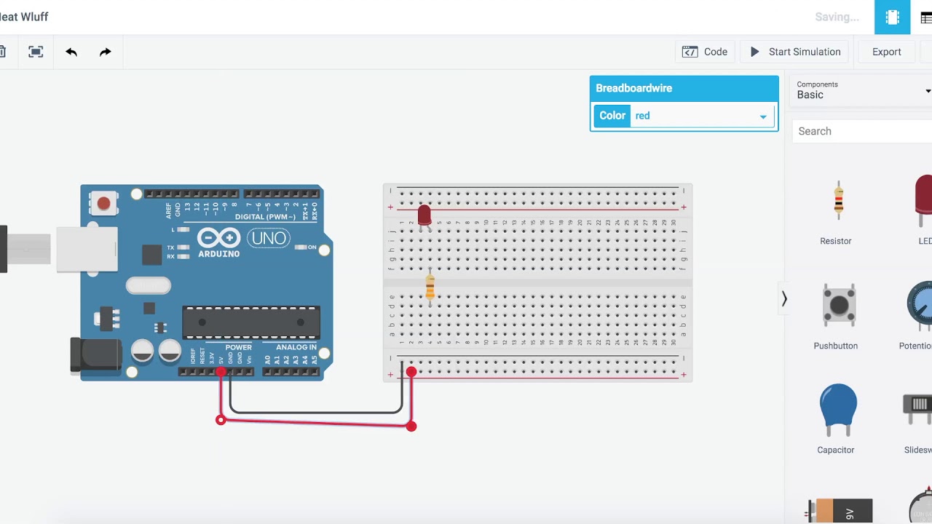The image size is (932, 524).
Task: Click the ATmega chip on Arduino
Action: click(251, 322)
